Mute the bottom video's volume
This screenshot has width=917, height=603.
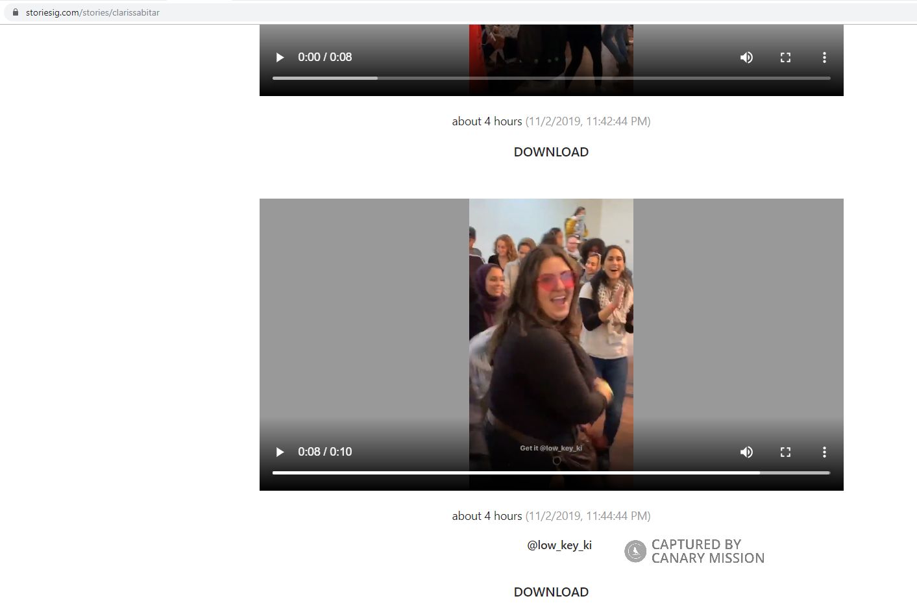(746, 452)
